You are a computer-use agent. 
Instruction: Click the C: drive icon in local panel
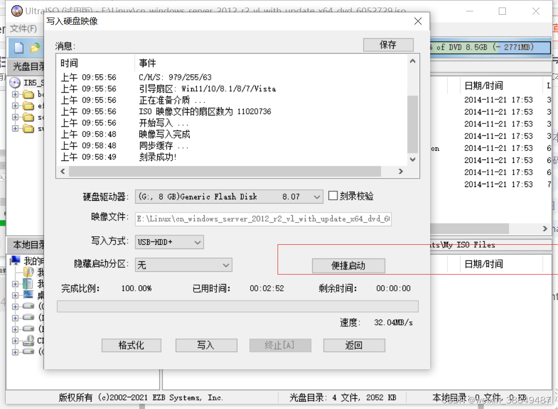[x=28, y=306]
